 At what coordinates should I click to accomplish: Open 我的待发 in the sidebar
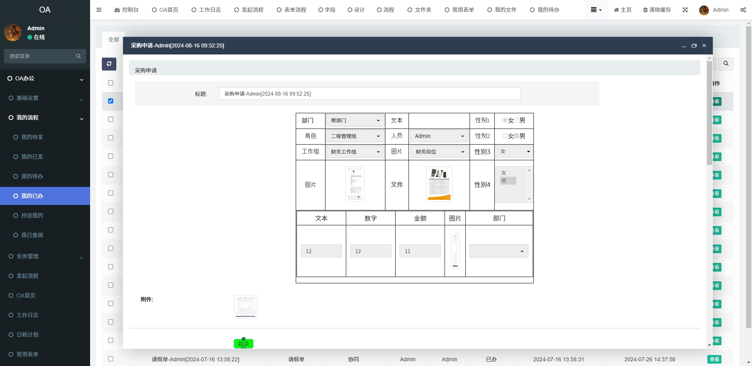[32, 137]
